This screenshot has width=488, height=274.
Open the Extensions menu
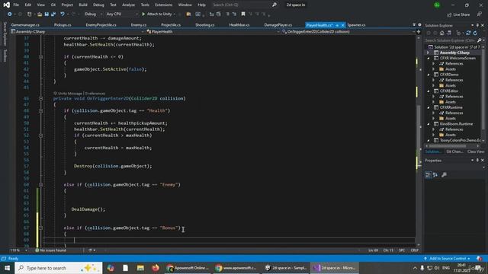click(x=164, y=5)
